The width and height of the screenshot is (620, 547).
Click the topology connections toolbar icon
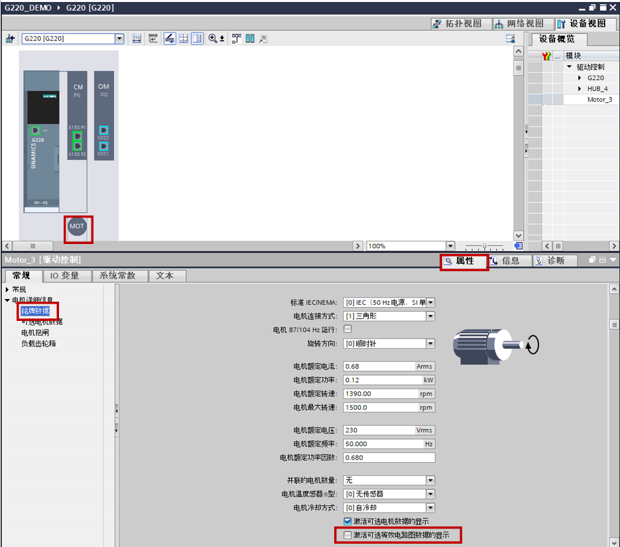tap(236, 38)
